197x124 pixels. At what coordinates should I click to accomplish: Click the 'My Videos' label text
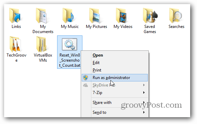(x=123, y=27)
